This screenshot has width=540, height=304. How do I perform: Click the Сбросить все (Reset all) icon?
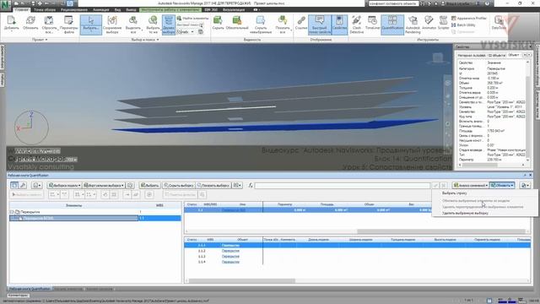[x=49, y=24]
